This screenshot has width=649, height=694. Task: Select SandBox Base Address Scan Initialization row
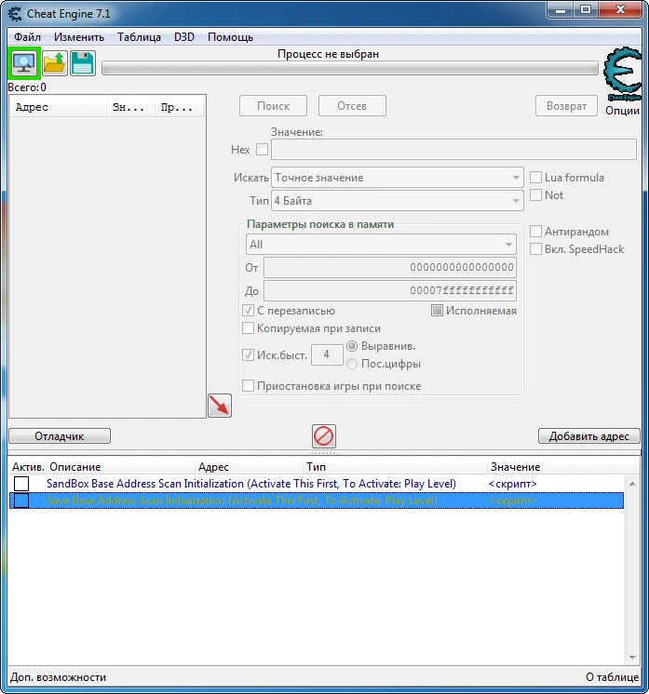[317, 484]
